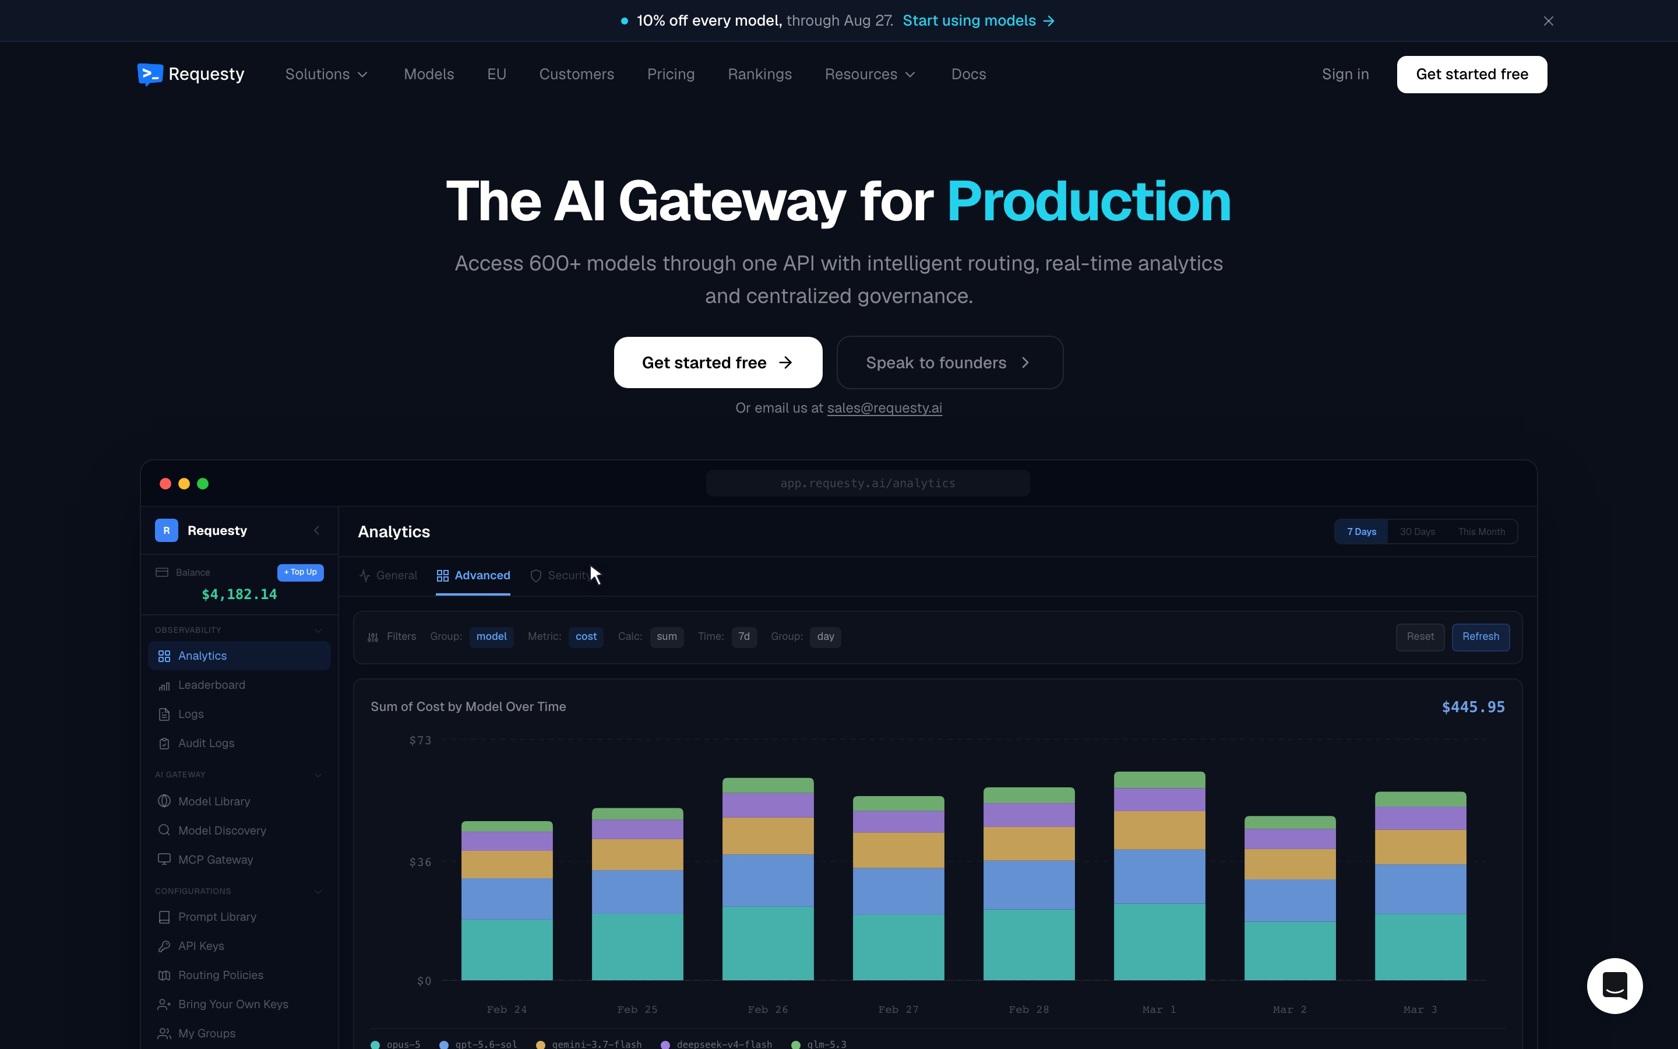The width and height of the screenshot is (1678, 1049).
Task: Click the Top Up balance button
Action: pyautogui.click(x=300, y=572)
